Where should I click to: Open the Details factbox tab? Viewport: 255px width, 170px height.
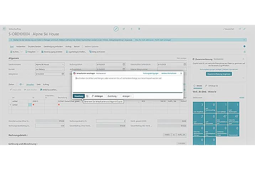coord(198,86)
